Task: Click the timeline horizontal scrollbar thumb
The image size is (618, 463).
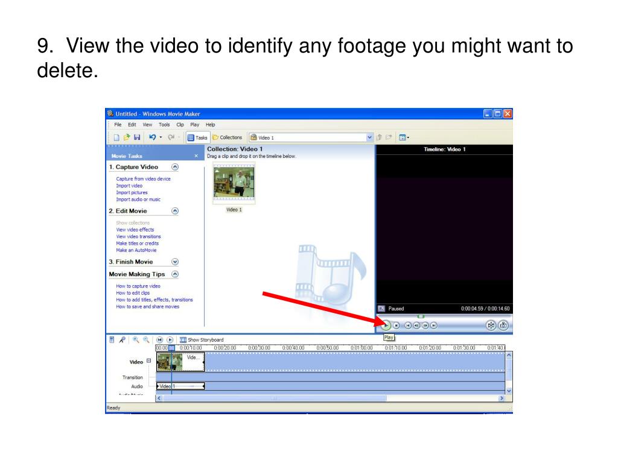Action: 275,398
